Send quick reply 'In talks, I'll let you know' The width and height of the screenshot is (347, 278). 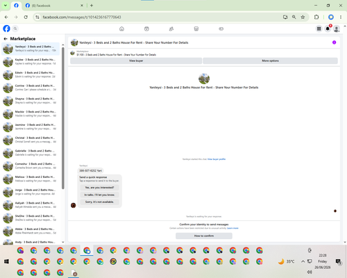click(x=99, y=195)
